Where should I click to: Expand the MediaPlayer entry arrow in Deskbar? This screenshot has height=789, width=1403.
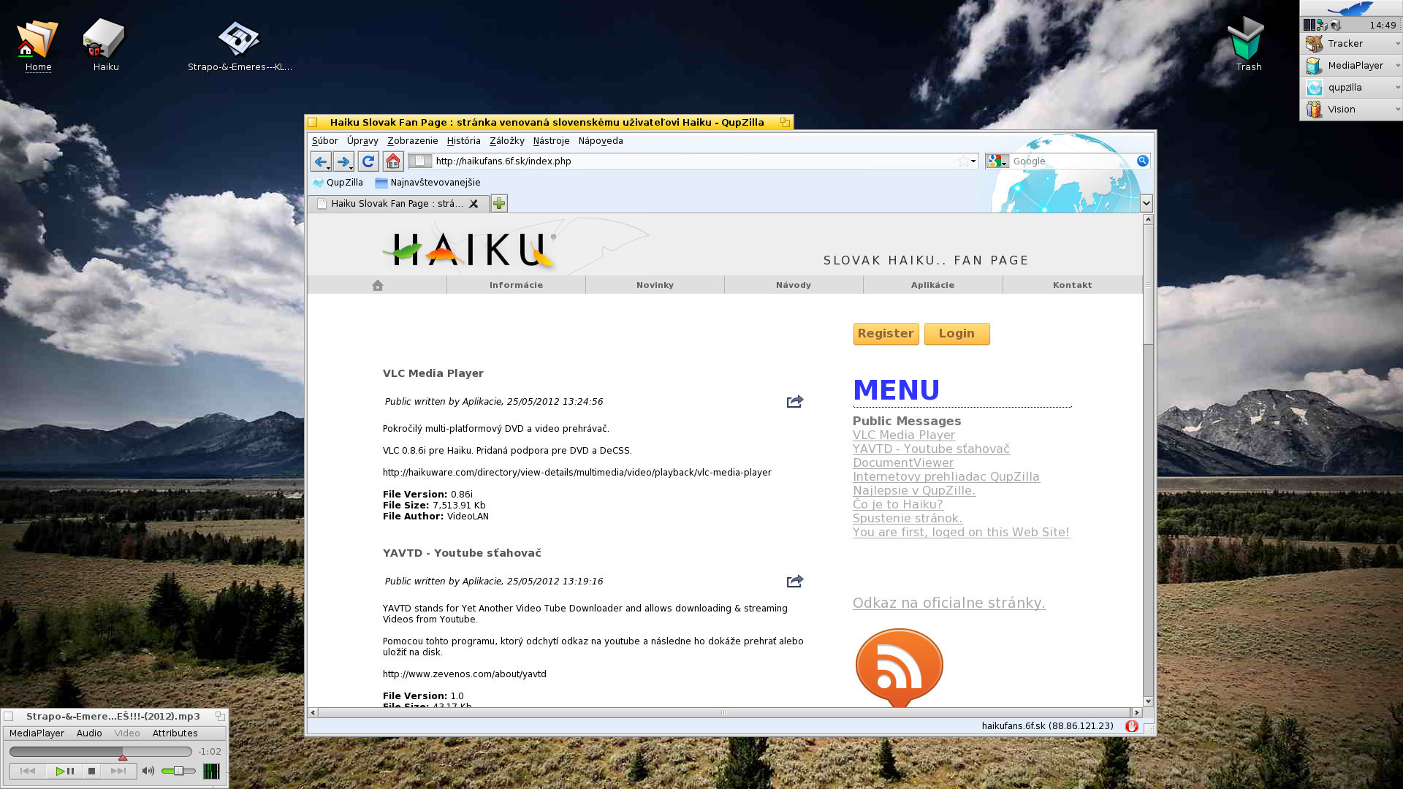pos(1397,66)
